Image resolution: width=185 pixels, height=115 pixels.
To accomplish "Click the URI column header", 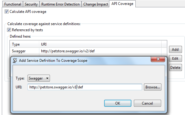I will [x=100, y=44].
